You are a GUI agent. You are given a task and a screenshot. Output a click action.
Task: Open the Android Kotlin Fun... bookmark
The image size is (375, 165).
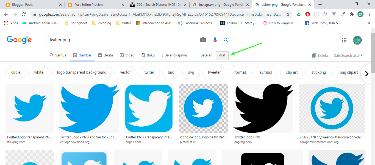(40, 23)
